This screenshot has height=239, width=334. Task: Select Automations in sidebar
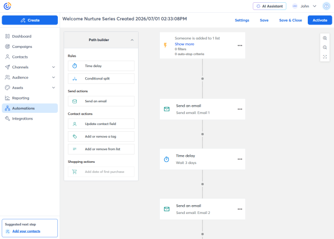(30, 108)
